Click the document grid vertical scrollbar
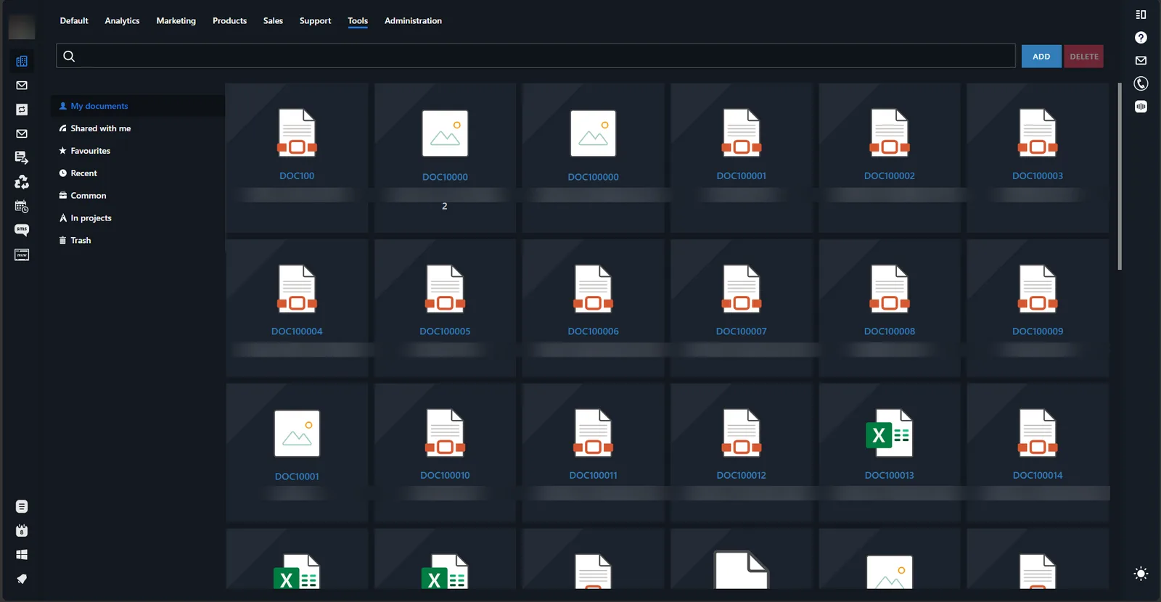This screenshot has height=602, width=1161. [x=1120, y=176]
